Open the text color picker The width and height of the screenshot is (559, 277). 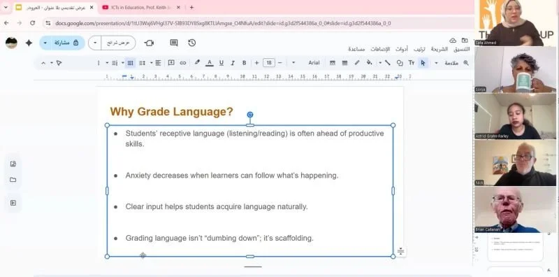[x=209, y=63]
